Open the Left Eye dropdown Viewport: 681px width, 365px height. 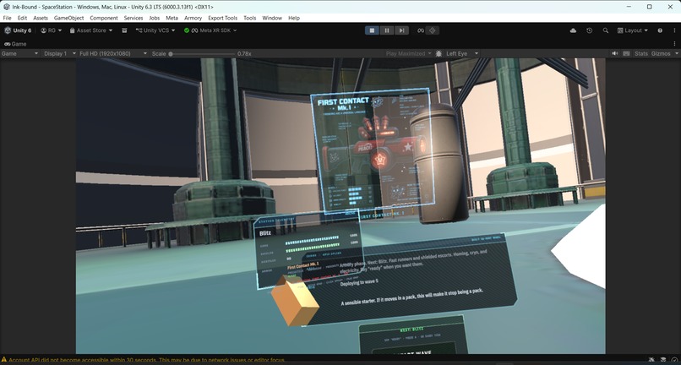462,53
